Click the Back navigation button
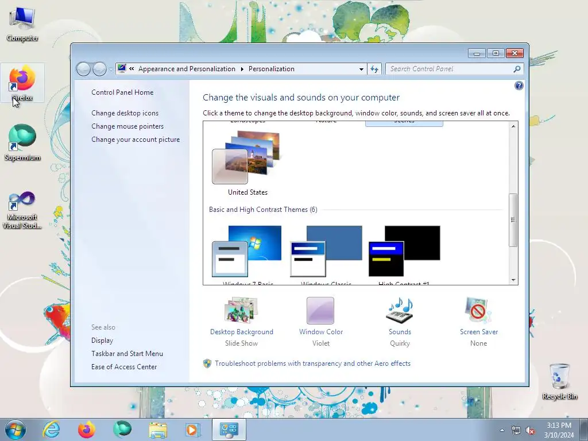 pyautogui.click(x=83, y=69)
